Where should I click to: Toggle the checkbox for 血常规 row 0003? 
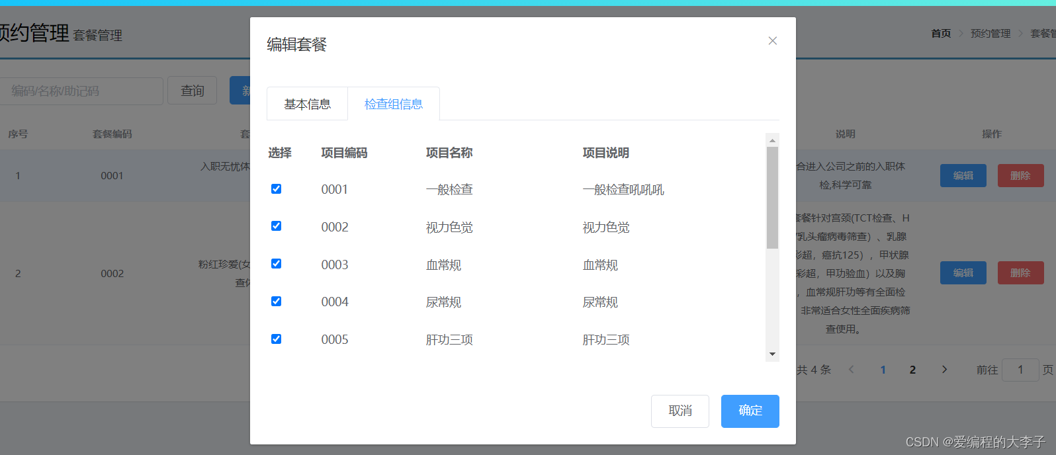277,264
